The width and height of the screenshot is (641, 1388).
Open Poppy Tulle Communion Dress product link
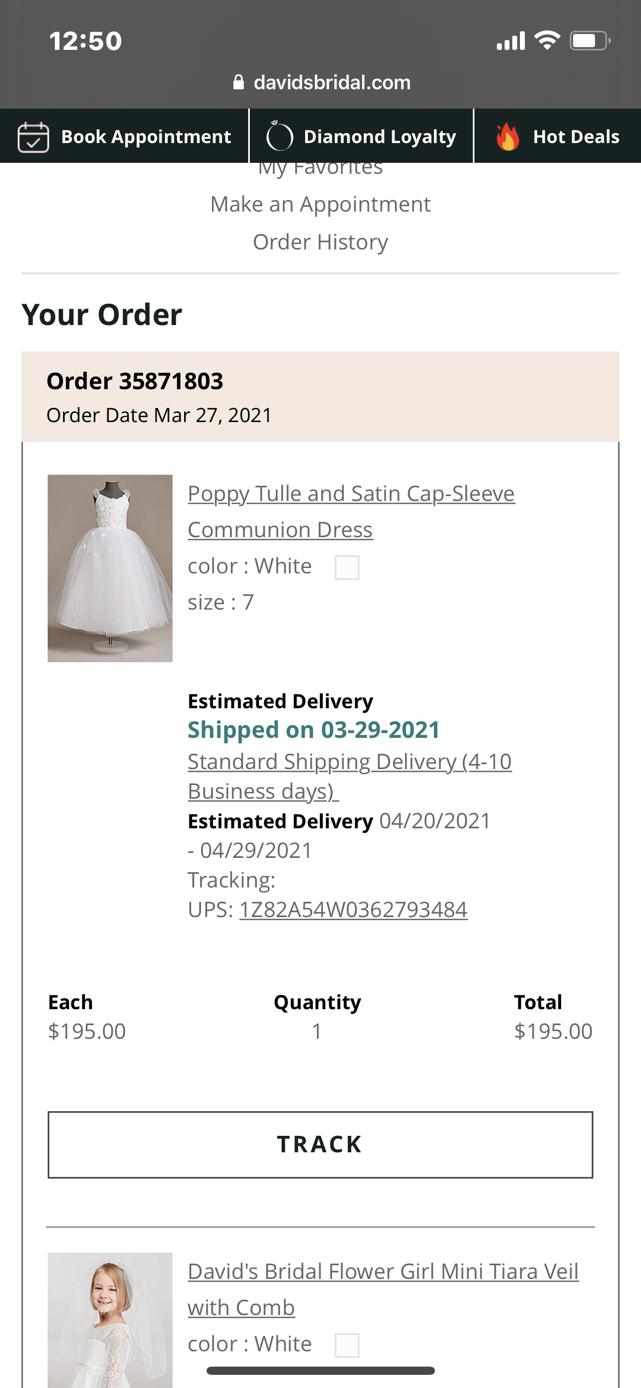pos(351,511)
